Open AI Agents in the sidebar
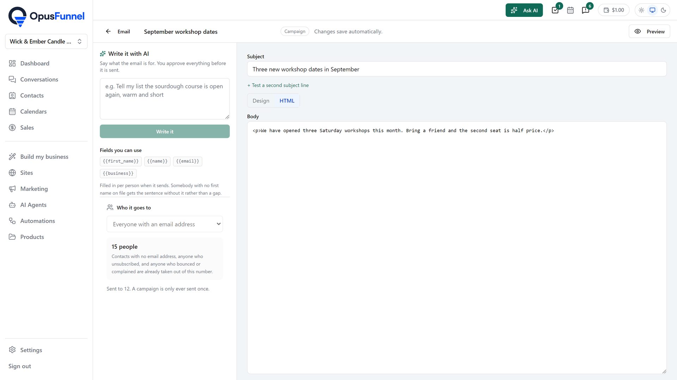 46,205
